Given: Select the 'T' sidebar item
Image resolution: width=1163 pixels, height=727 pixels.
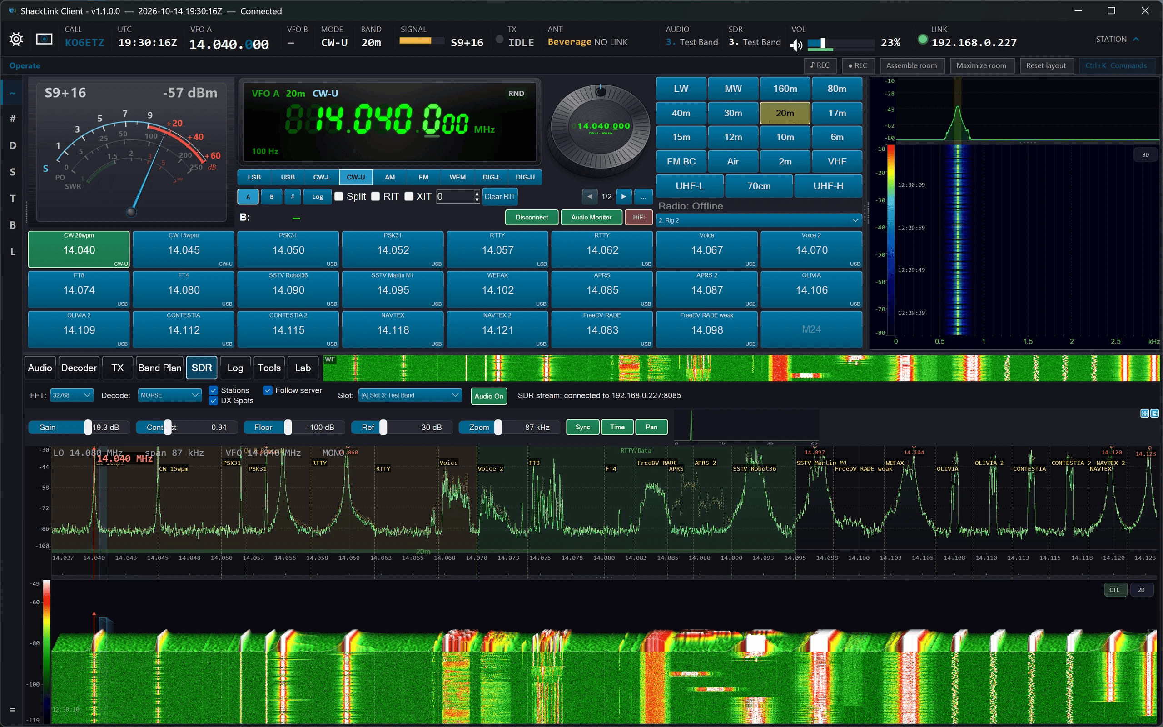Looking at the screenshot, I should [x=13, y=198].
